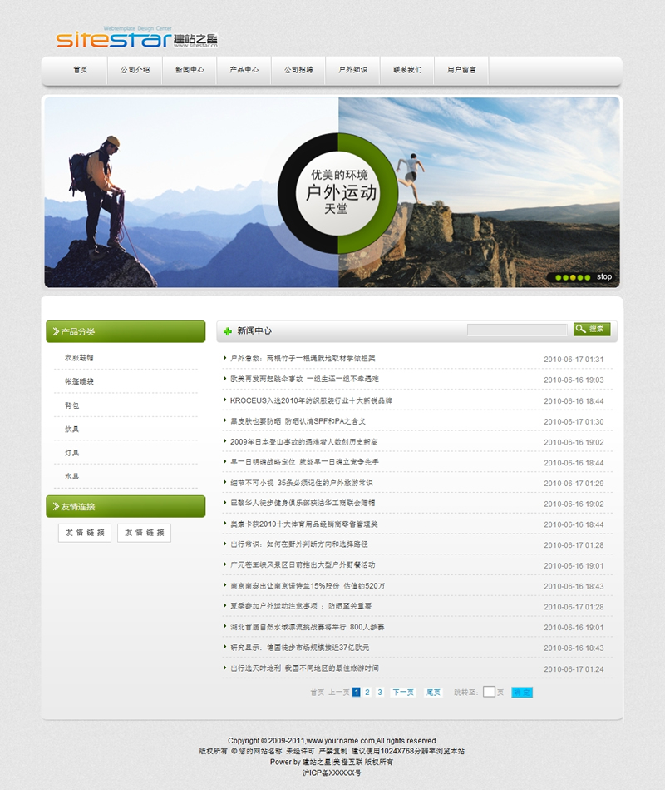The image size is (665, 790).
Task: Click the arrow icon in 产品分类 header
Action: 56,332
